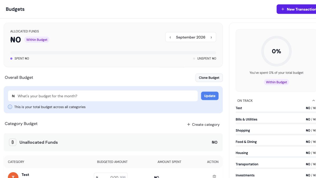Click the Unallocated Funds bitcoin-style icon

pos(13,142)
